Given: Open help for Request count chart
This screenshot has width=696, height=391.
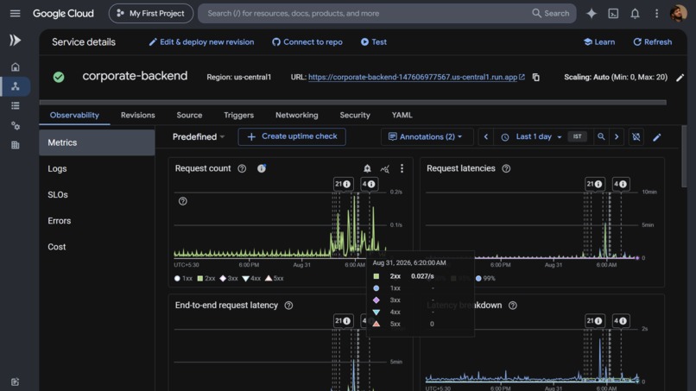Looking at the screenshot, I should [242, 168].
